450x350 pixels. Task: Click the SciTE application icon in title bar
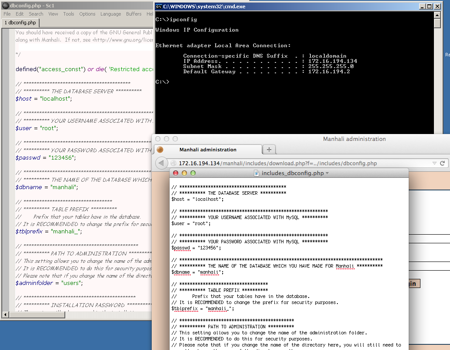(x=5, y=6)
